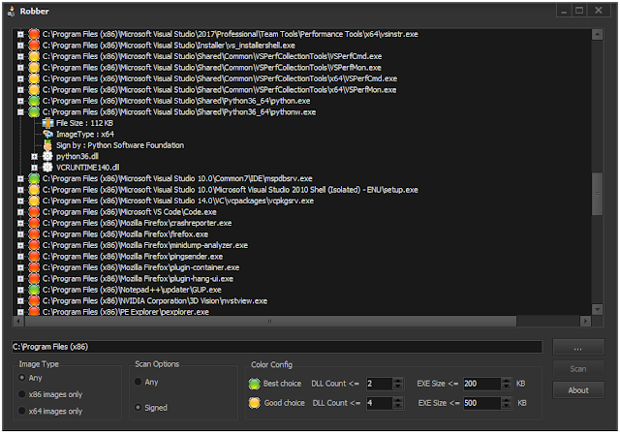620x434 pixels.
Task: Click the yellow icon beside VSPerfCollectionTools\VSPerfMon.exe
Action: tap(34, 67)
